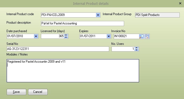This screenshot has width=184, height=99.
Task: Open the Expires date dropdown
Action: click(x=109, y=36)
